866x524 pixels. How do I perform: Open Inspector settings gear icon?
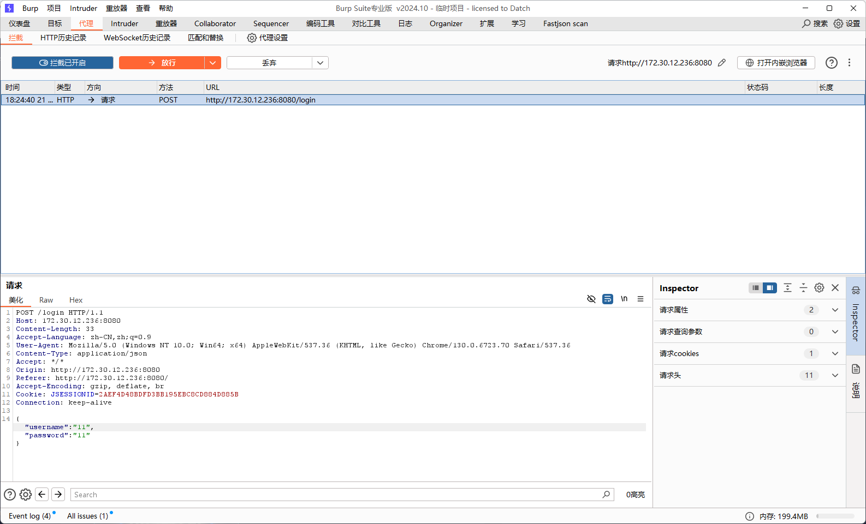click(x=819, y=288)
